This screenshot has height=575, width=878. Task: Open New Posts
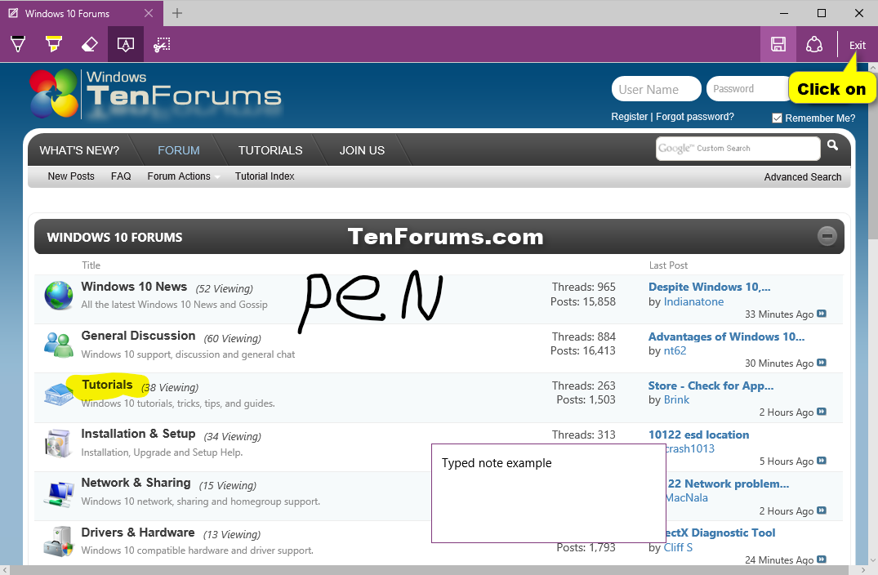click(x=71, y=176)
